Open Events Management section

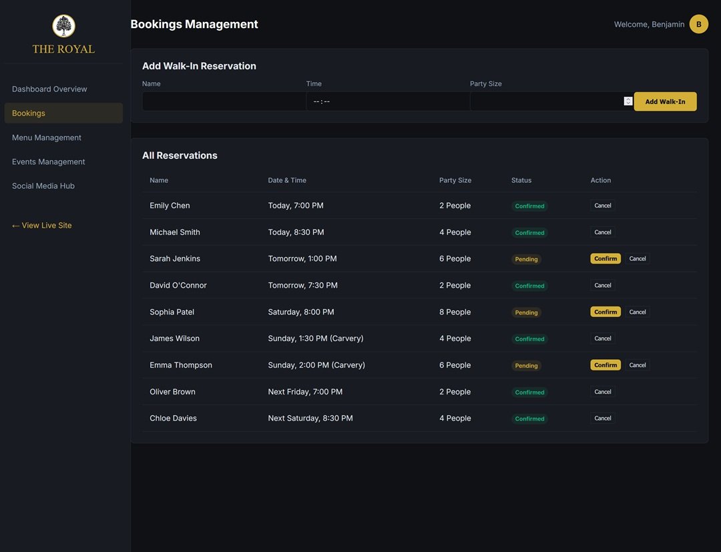(63, 162)
